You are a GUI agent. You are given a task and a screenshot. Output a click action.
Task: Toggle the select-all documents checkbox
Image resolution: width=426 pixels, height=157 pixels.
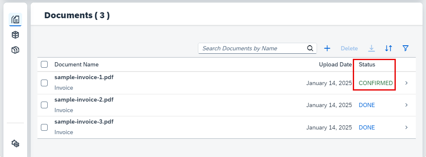[x=44, y=64]
